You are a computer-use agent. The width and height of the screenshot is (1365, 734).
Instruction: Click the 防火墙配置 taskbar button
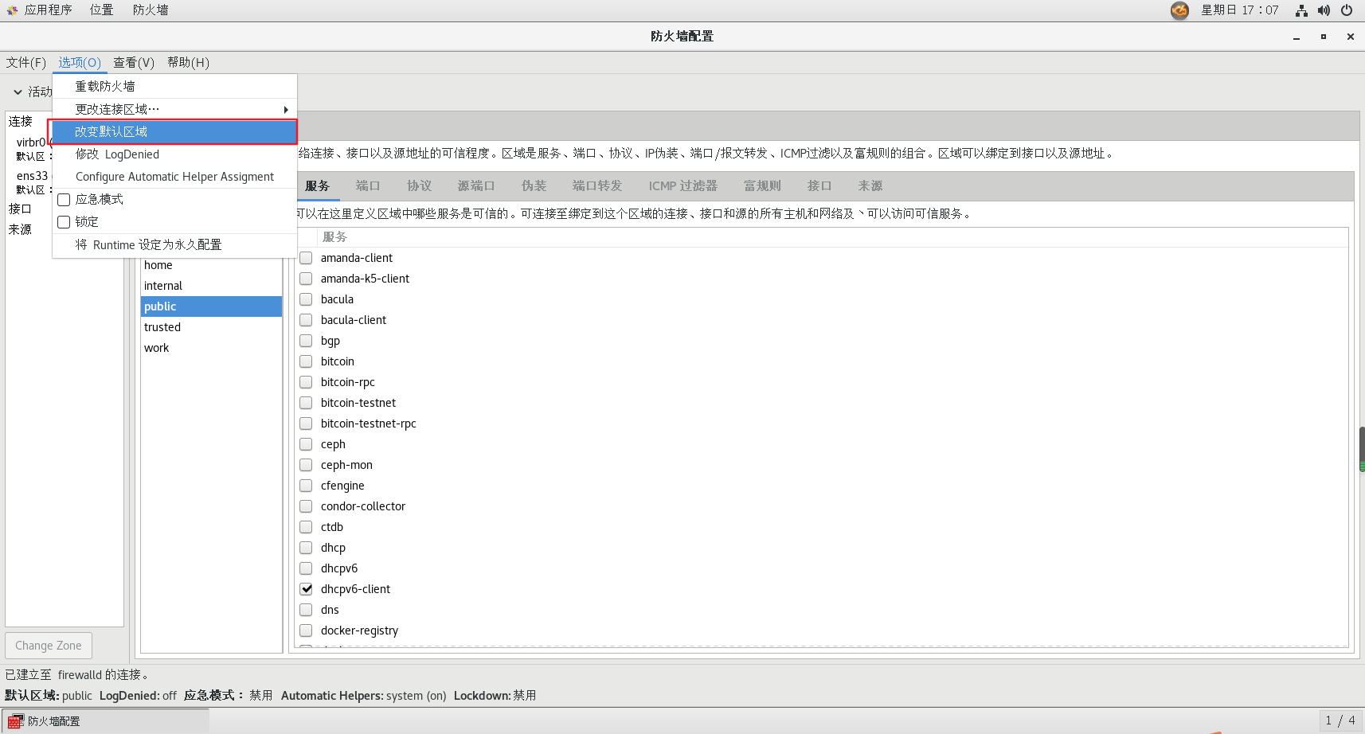click(x=106, y=721)
